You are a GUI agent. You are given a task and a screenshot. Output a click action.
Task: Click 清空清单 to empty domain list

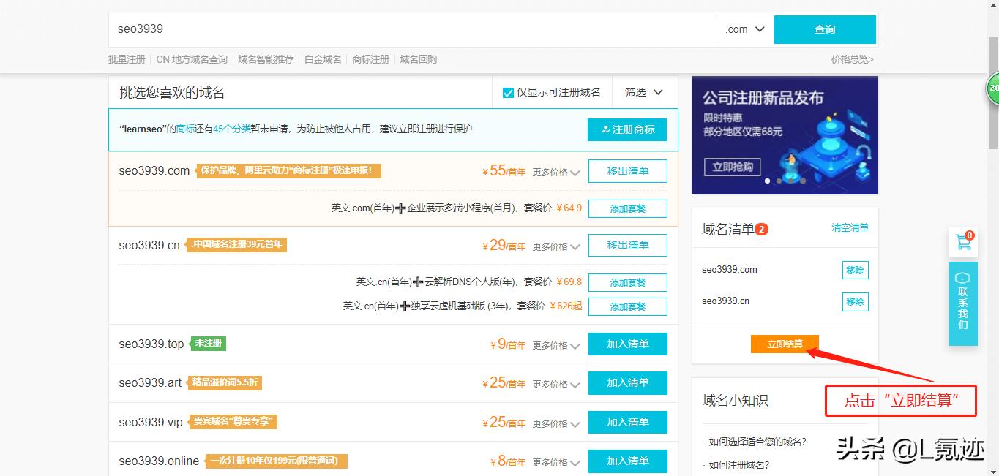click(849, 228)
